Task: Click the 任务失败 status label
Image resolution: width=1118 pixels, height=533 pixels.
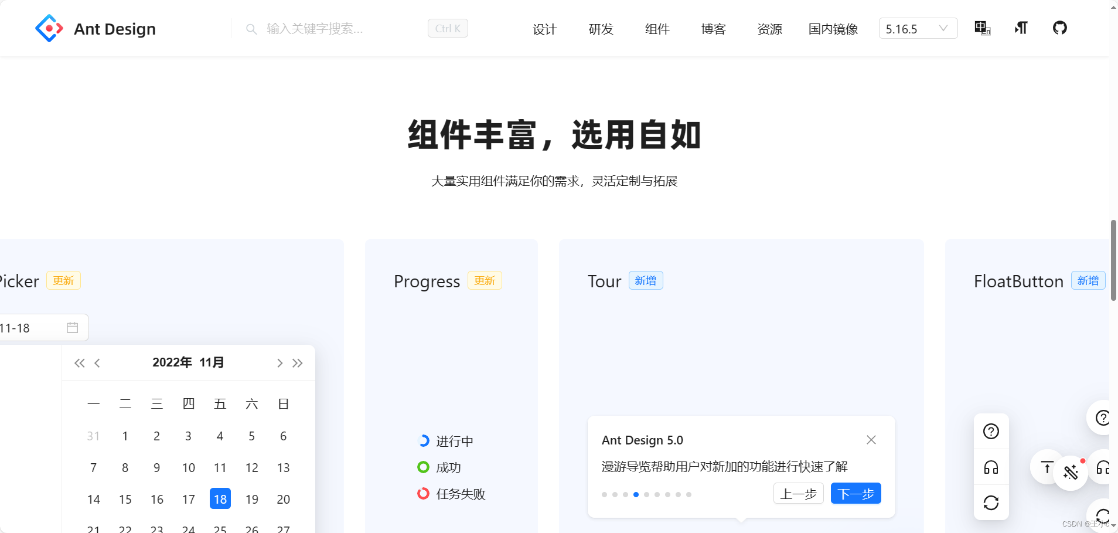Action: (461, 494)
